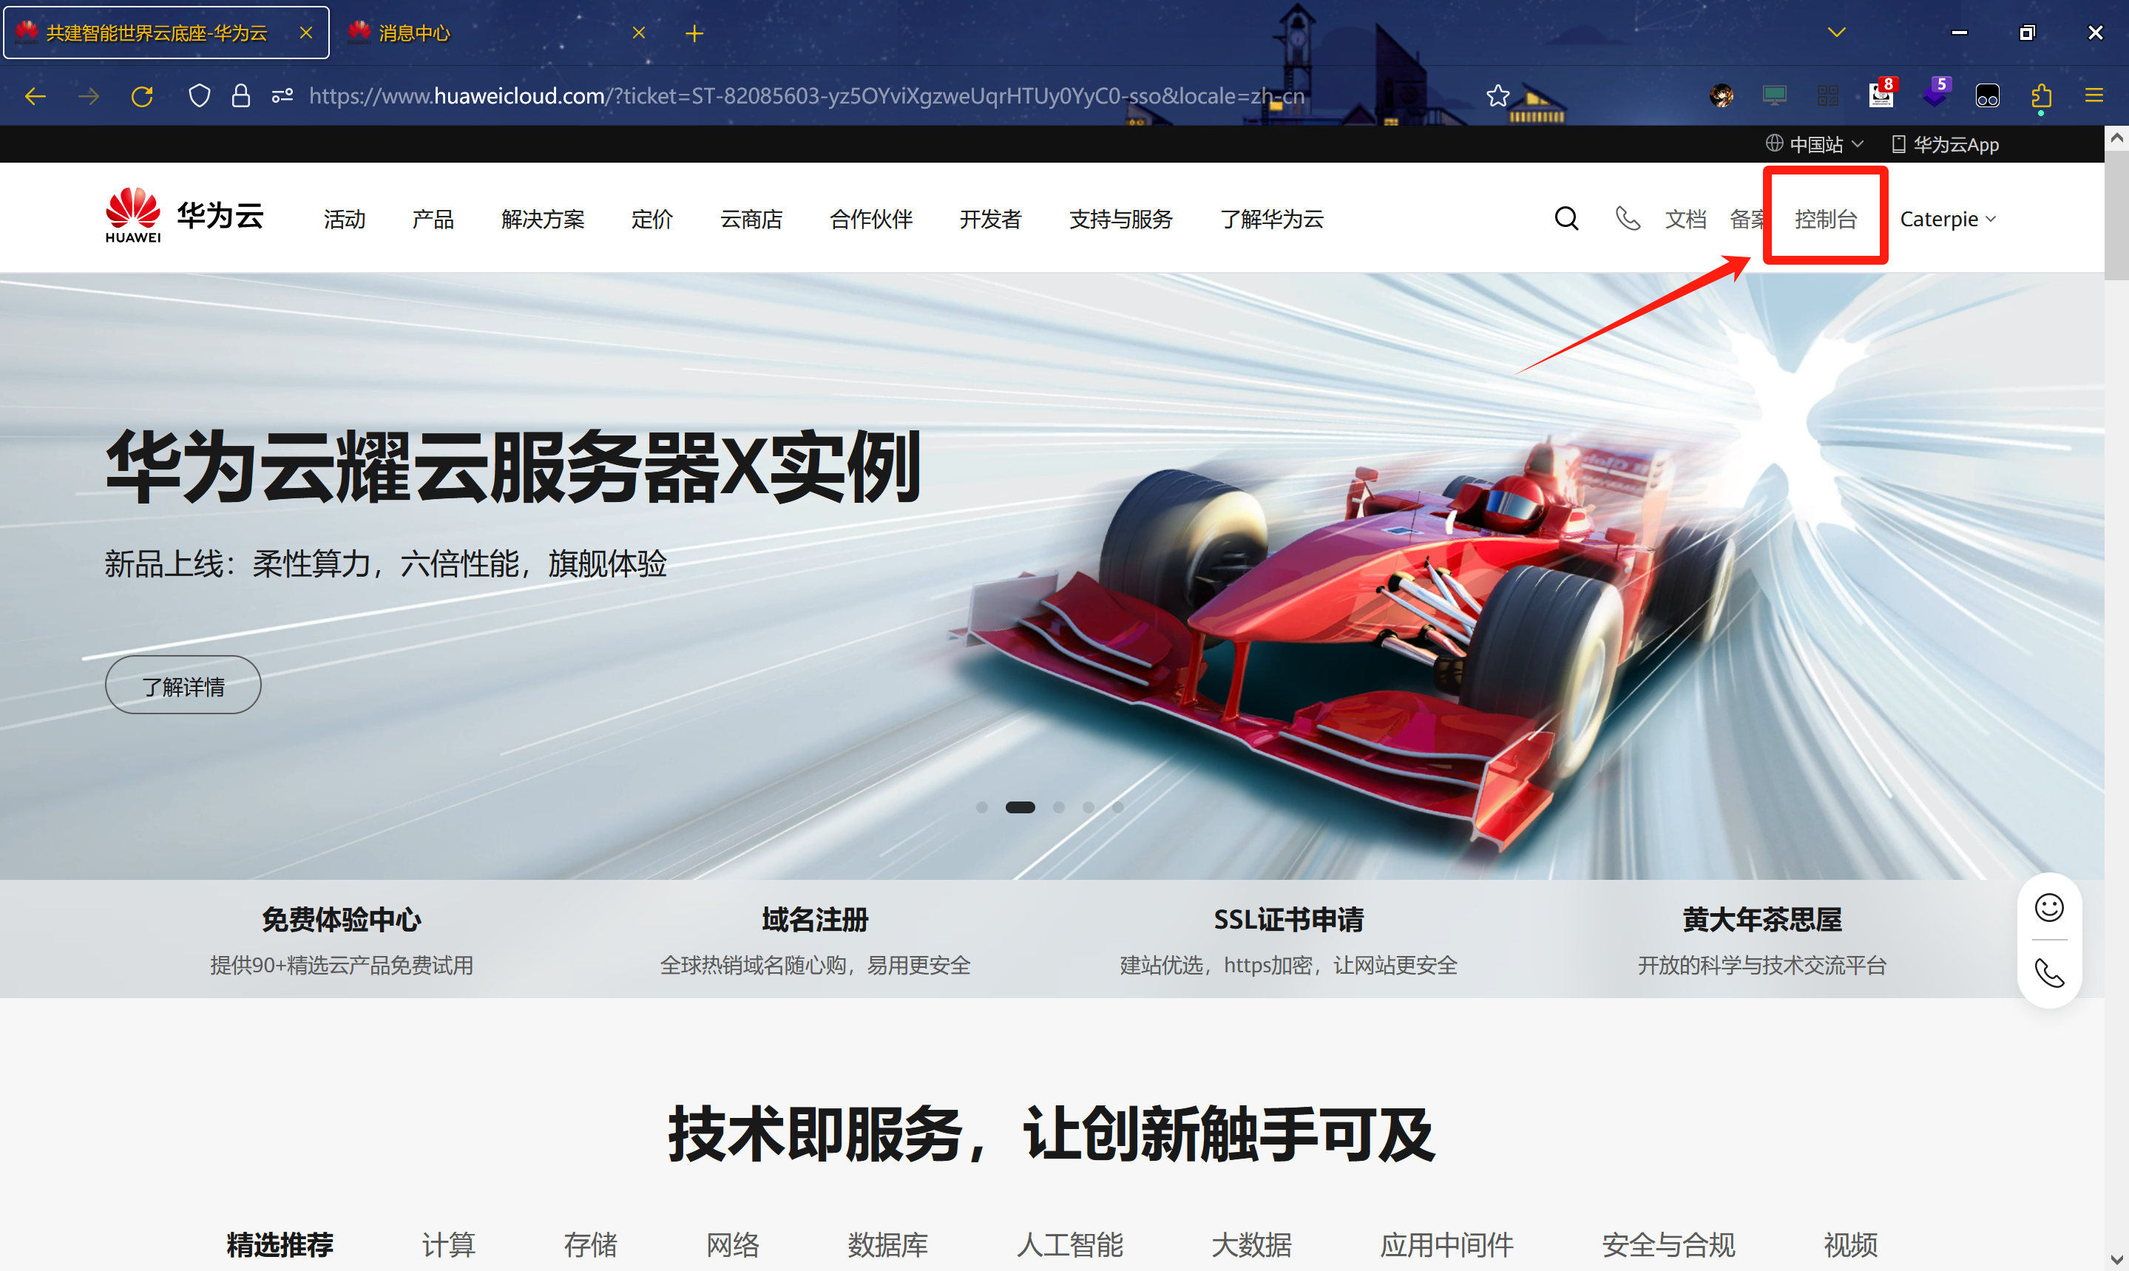Image resolution: width=2129 pixels, height=1271 pixels.
Task: Click the 了解详情 button
Action: (183, 685)
